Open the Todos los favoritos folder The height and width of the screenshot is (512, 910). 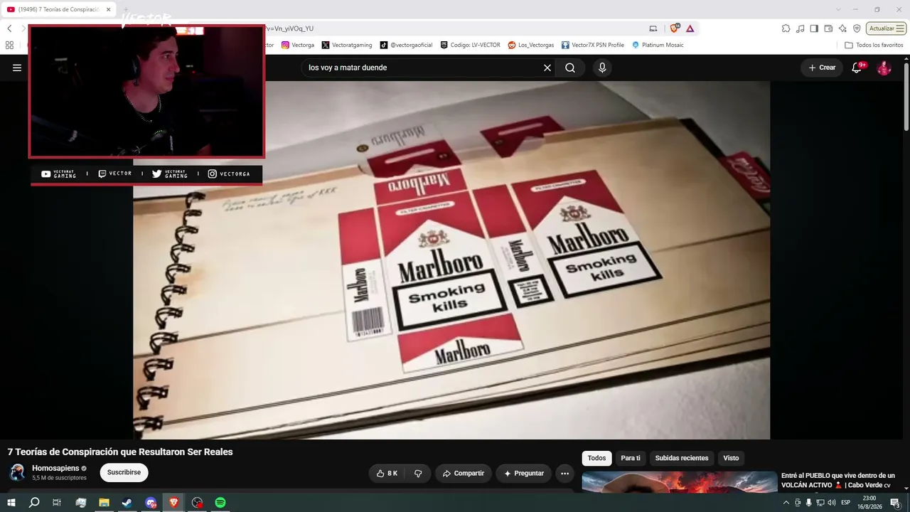[x=874, y=45]
